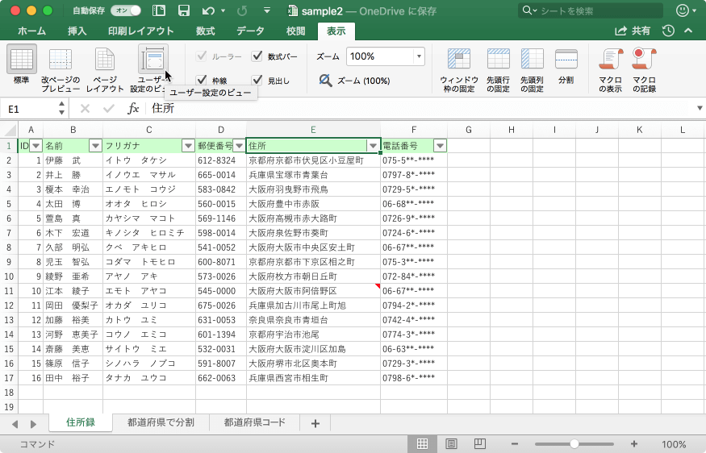Image resolution: width=706 pixels, height=453 pixels.
Task: Click the save (floppy disk) icon
Action: 183,10
